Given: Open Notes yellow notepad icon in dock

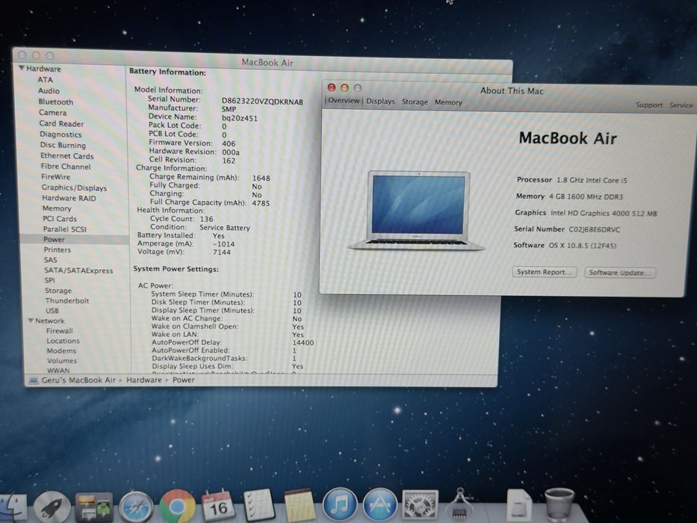Looking at the screenshot, I should pyautogui.click(x=300, y=505).
